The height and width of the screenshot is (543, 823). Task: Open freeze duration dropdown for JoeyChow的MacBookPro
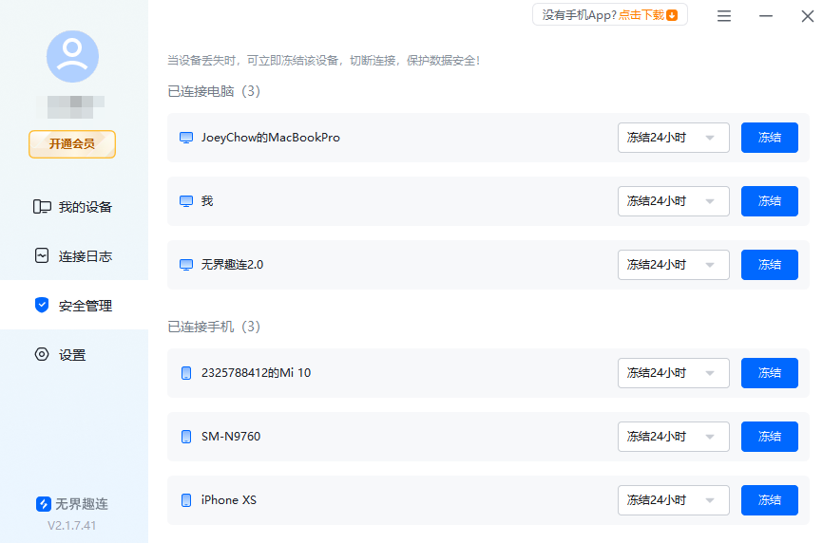point(674,138)
